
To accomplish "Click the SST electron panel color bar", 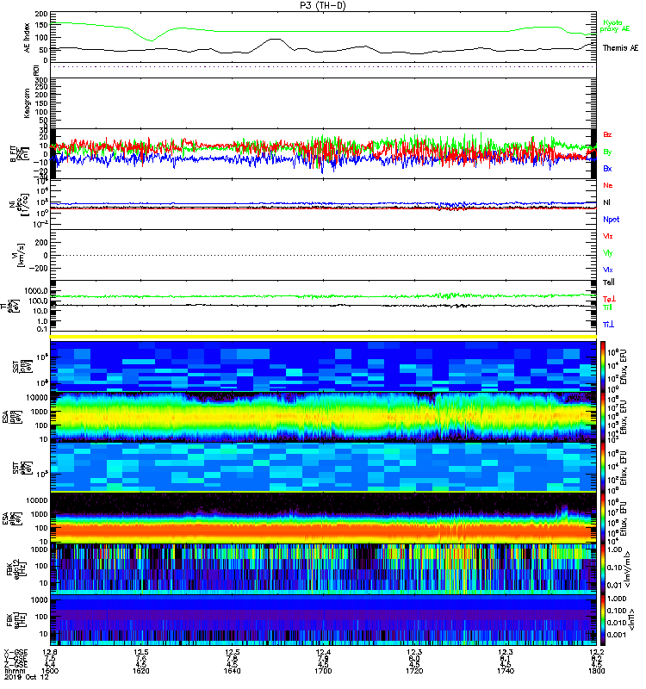I will pyautogui.click(x=602, y=468).
